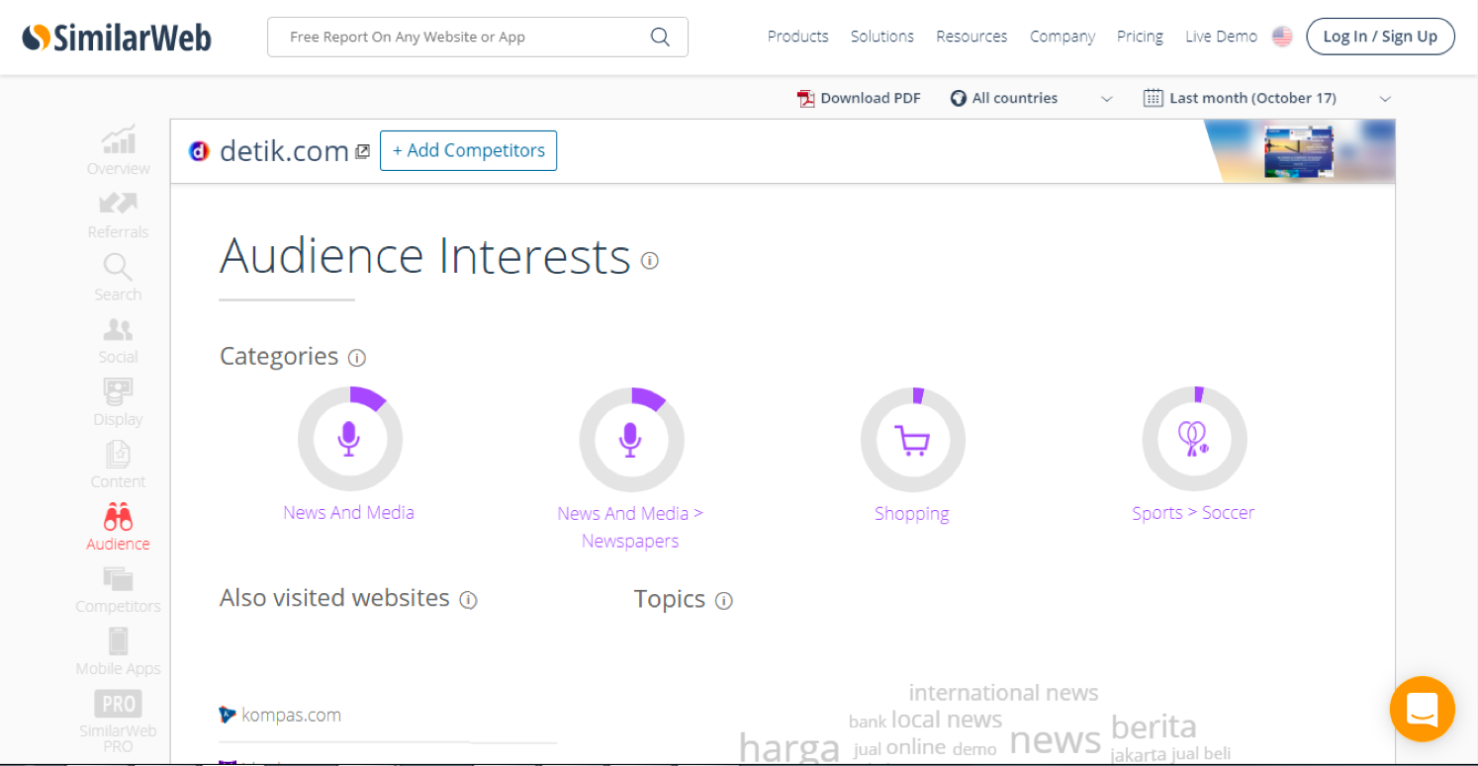
Task: Click the globe icon beside All countries
Action: coord(958,98)
